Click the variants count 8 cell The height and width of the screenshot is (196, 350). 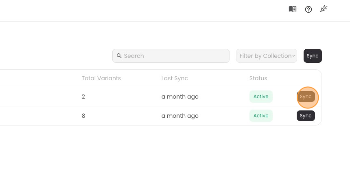(x=83, y=116)
